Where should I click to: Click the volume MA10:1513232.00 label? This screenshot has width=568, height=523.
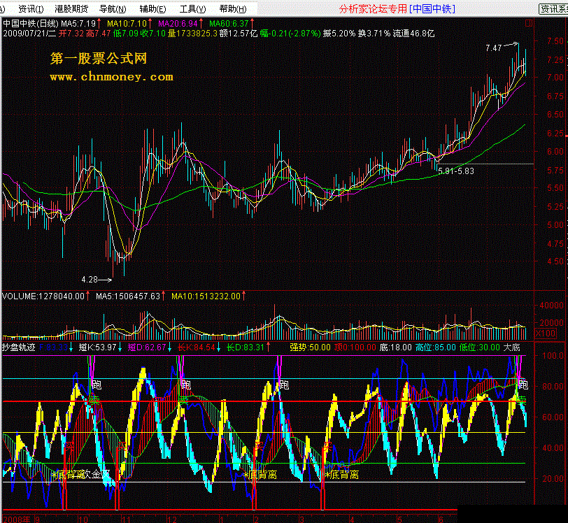tap(206, 296)
